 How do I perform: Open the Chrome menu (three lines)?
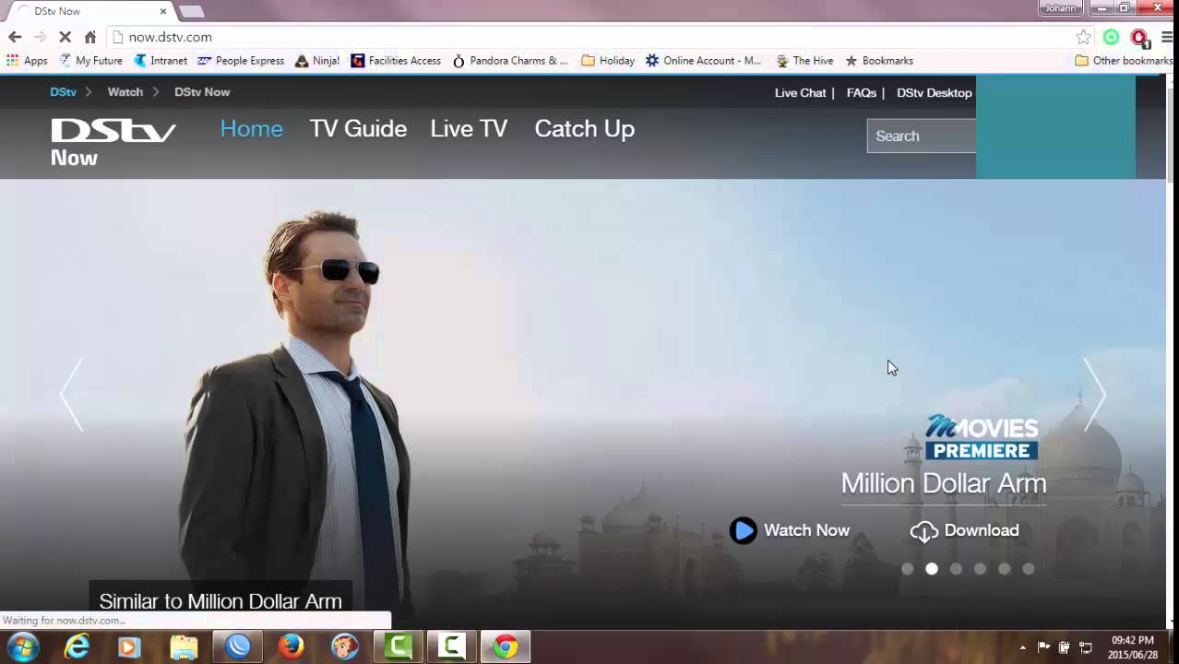1167,37
